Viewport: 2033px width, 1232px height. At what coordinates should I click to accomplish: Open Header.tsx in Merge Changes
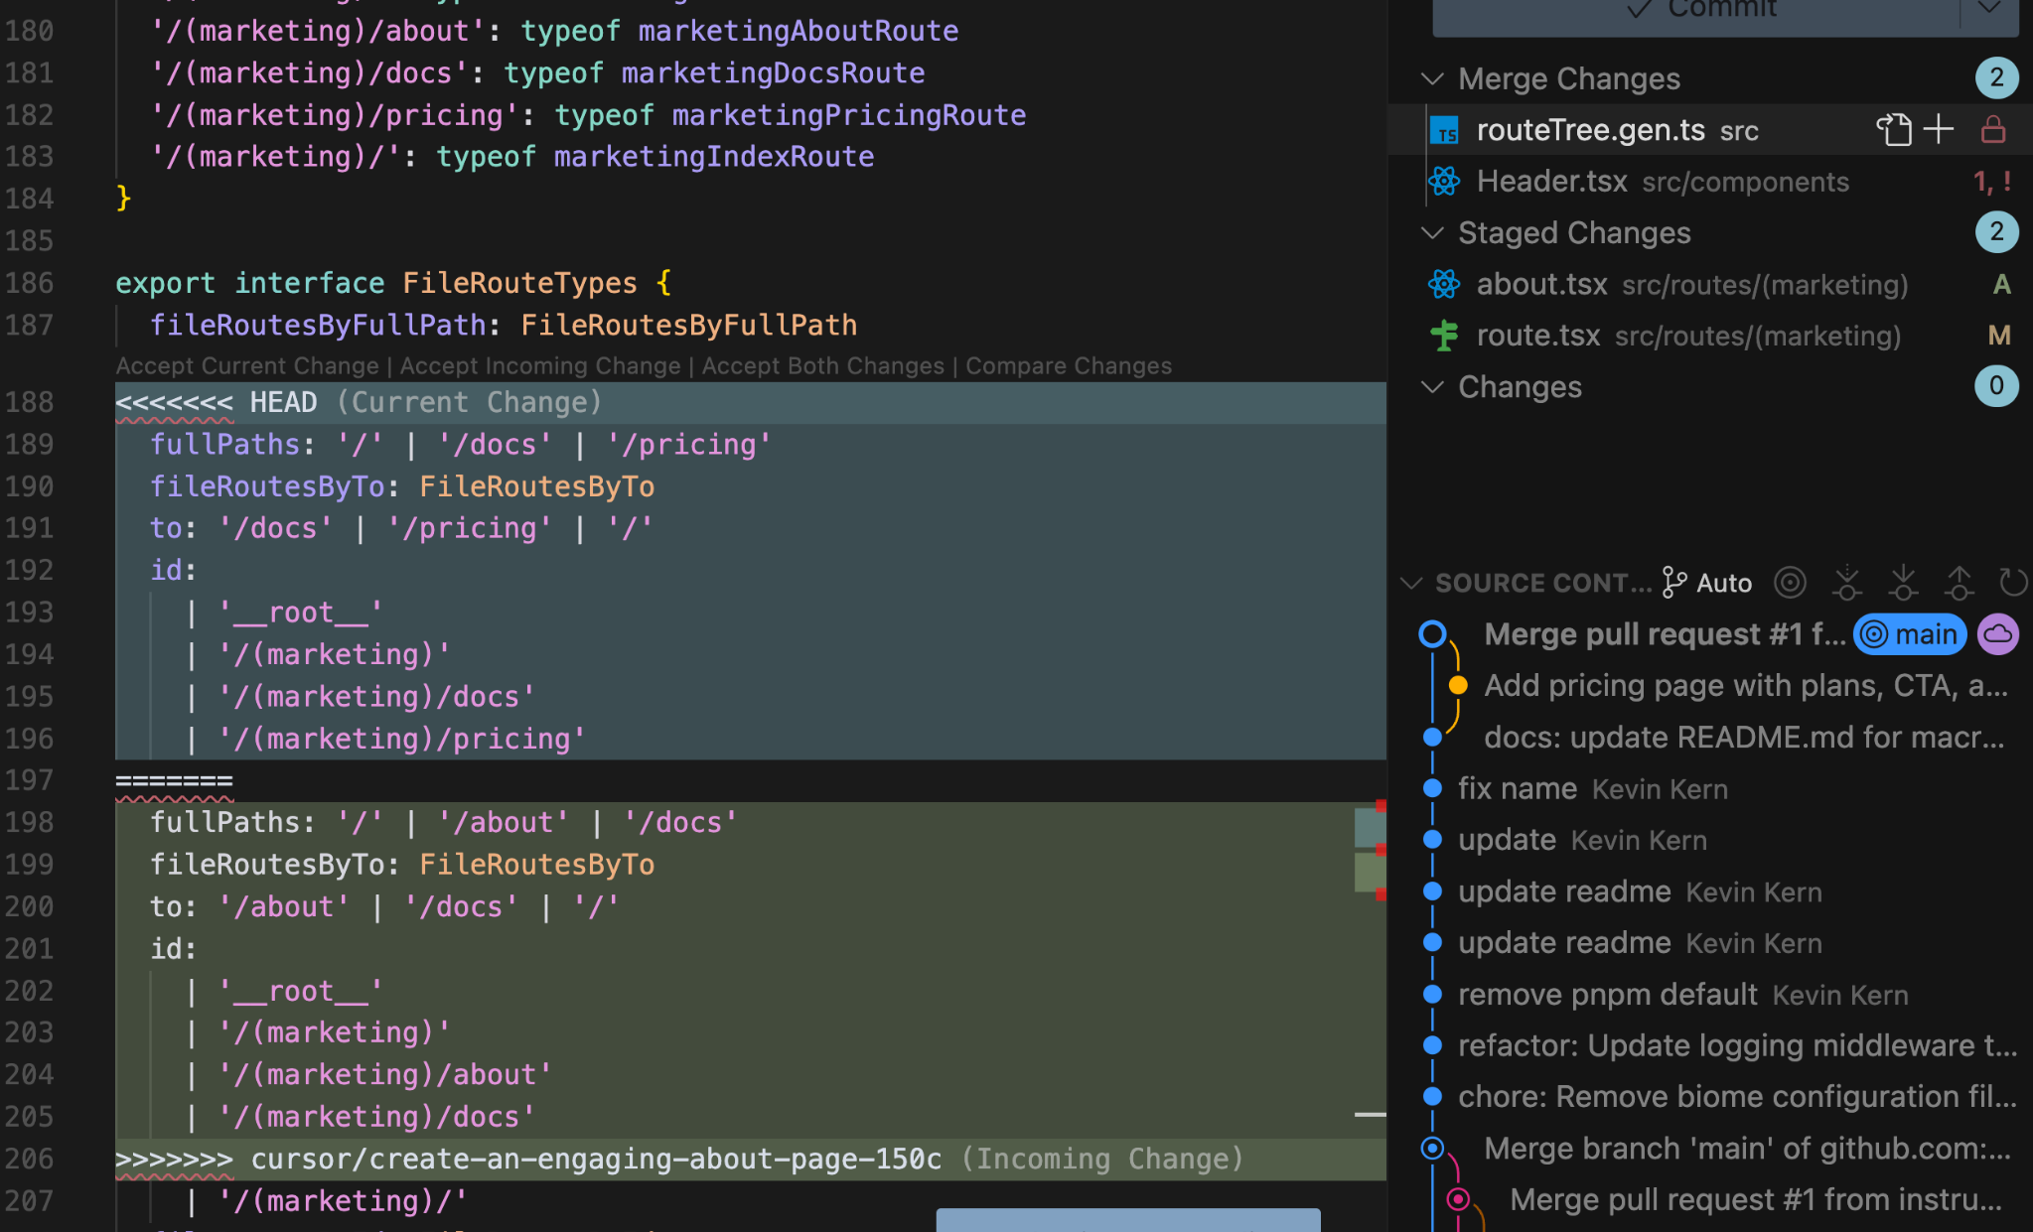click(x=1551, y=182)
